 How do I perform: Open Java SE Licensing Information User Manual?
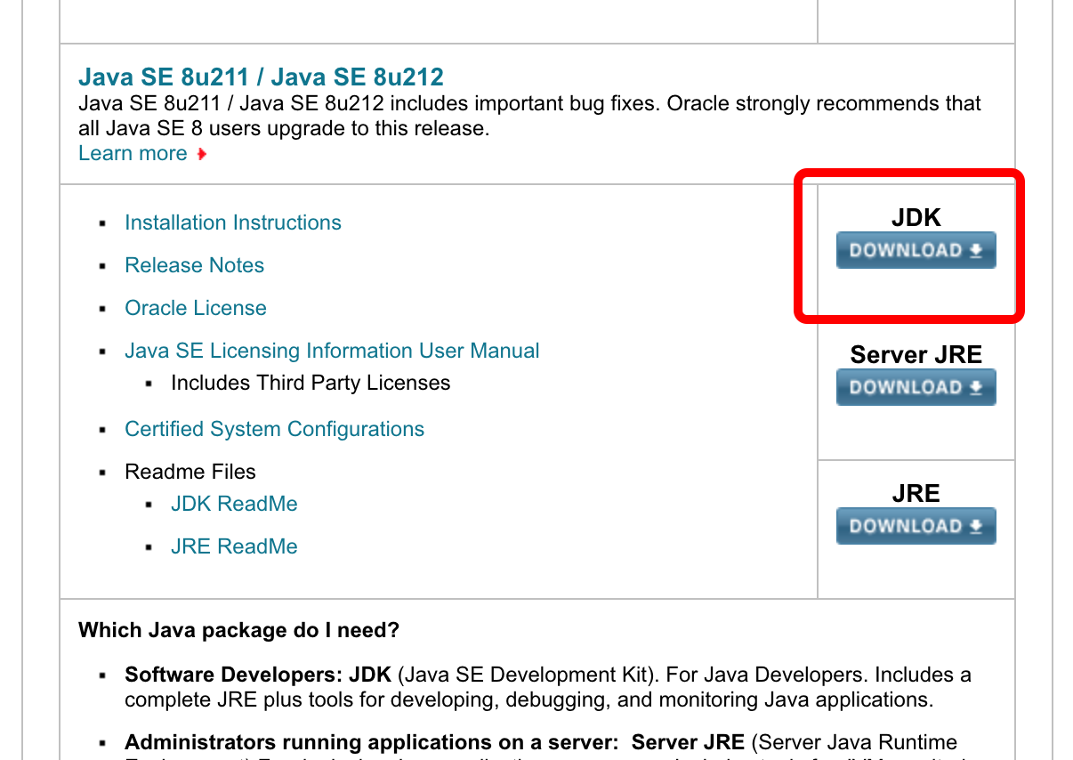[332, 351]
